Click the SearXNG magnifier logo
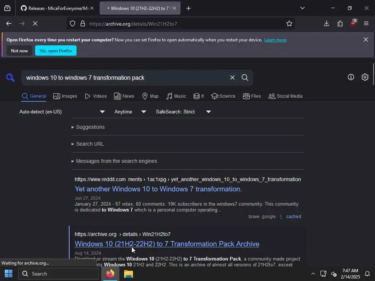The image size is (375, 281). pyautogui.click(x=10, y=78)
